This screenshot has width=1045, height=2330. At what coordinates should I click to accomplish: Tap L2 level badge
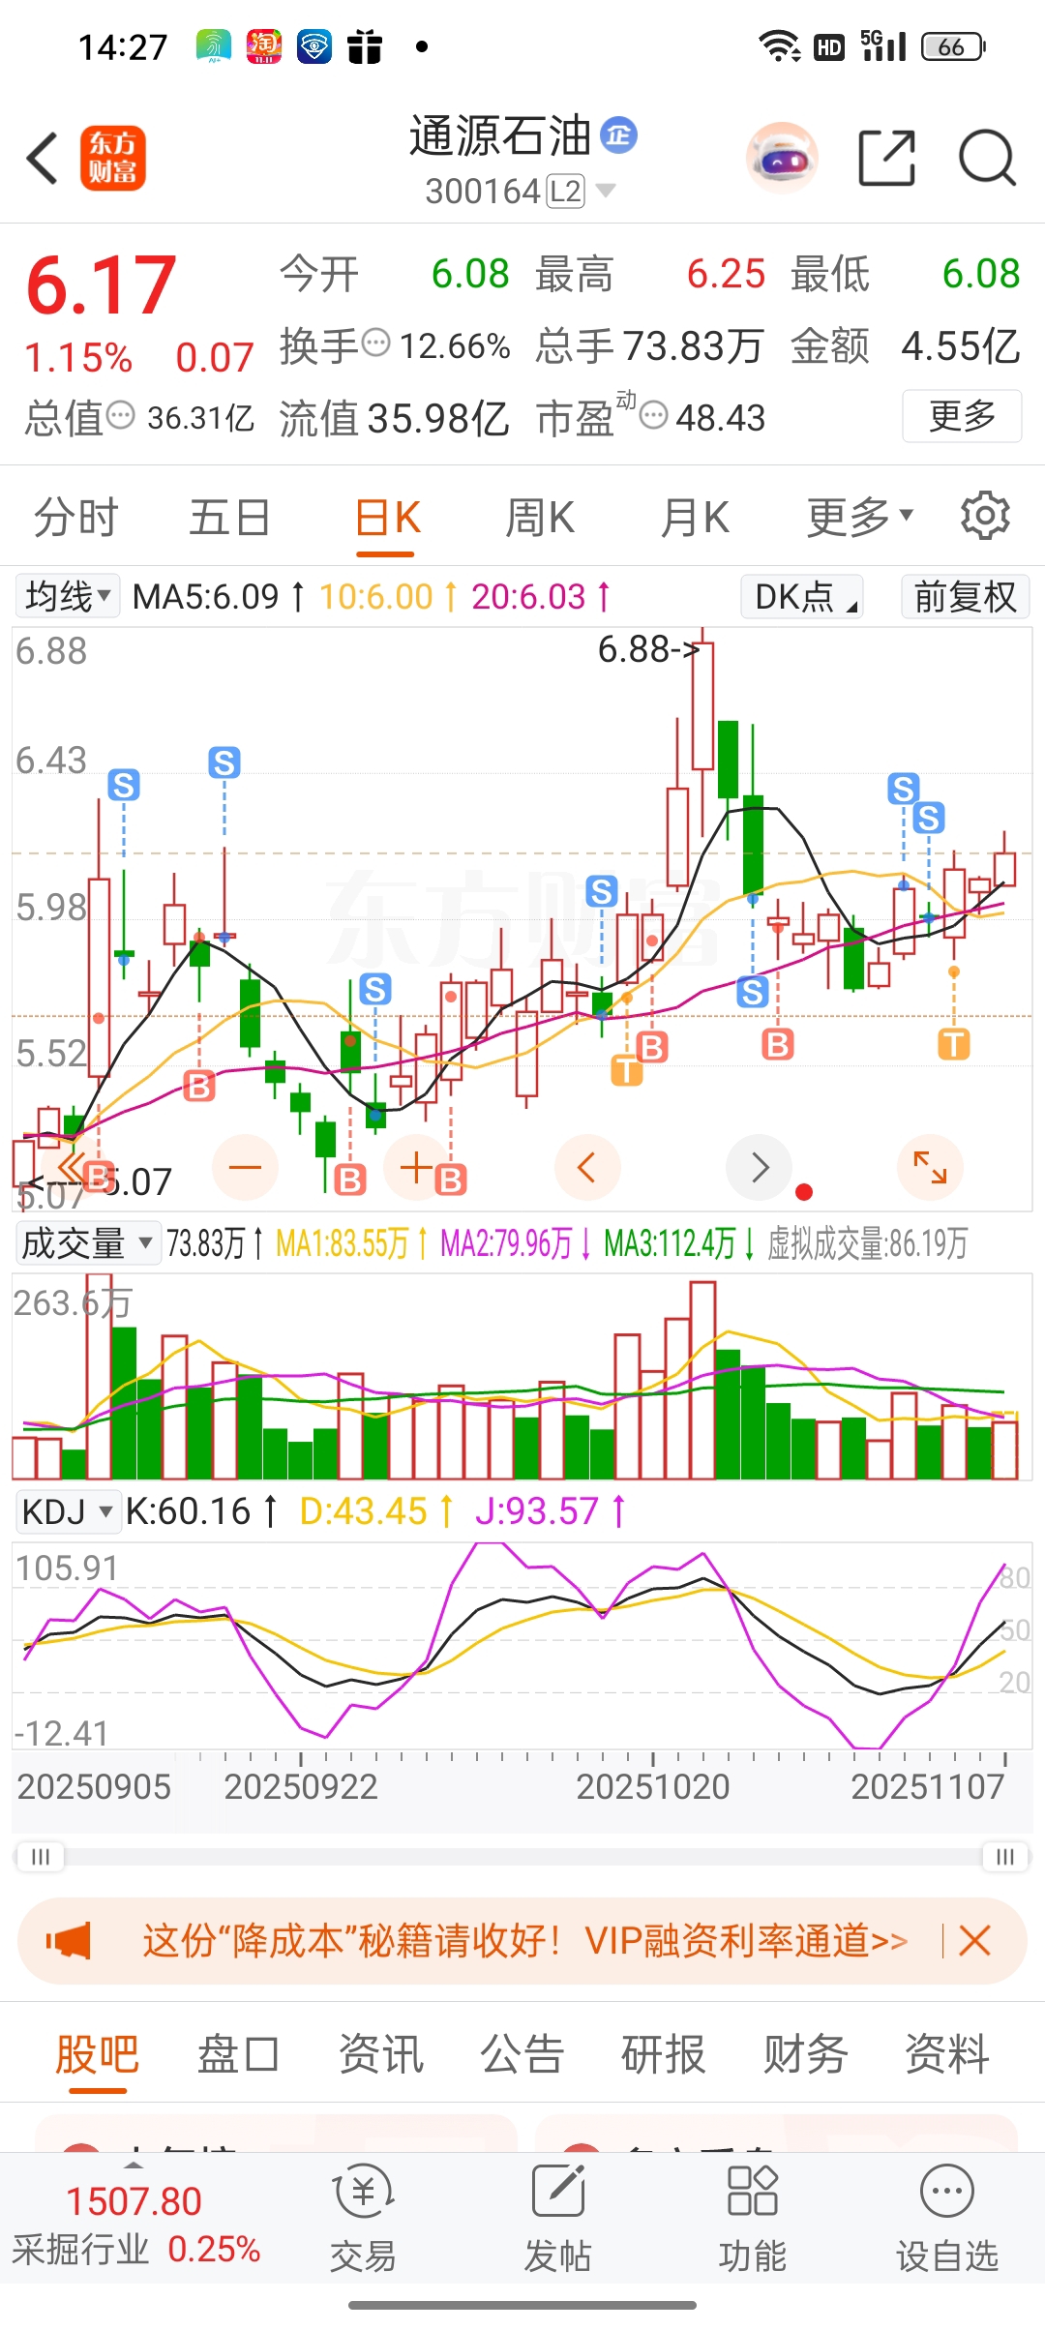[566, 191]
